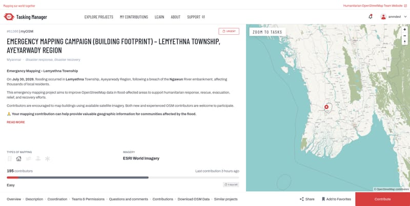Click OpenStreetMap contributors attribution
The width and height of the screenshot is (410, 206).
pyautogui.click(x=391, y=189)
